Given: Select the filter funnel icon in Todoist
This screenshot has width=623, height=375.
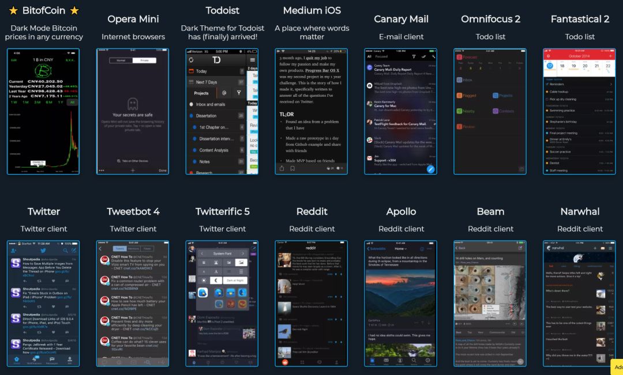Looking at the screenshot, I should click(x=239, y=93).
